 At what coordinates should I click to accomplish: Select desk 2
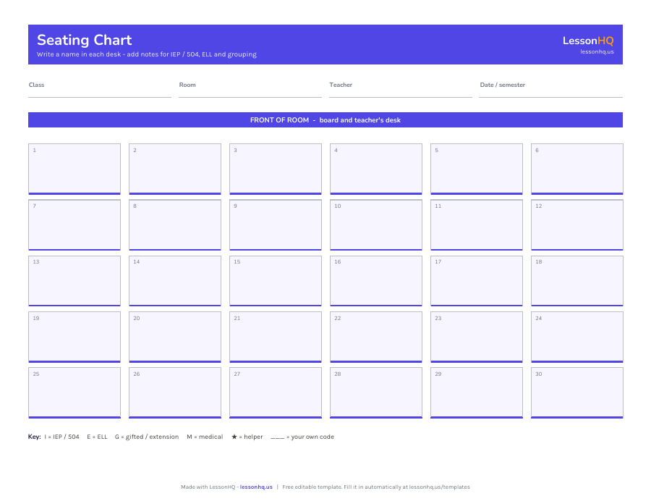pyautogui.click(x=175, y=169)
